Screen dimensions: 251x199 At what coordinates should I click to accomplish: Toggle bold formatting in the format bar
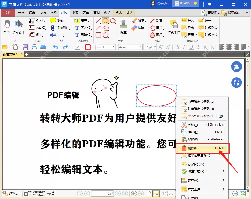click(x=177, y=47)
